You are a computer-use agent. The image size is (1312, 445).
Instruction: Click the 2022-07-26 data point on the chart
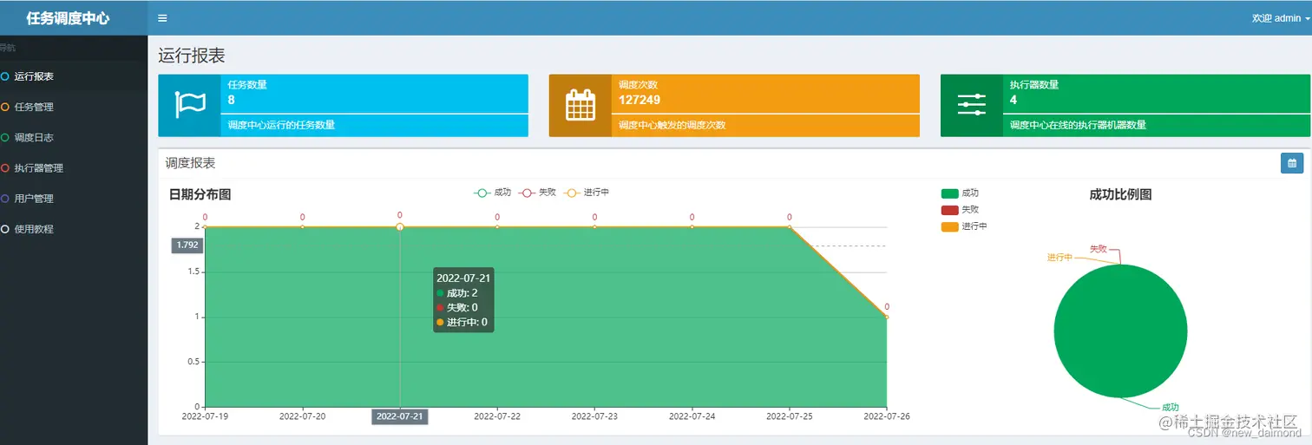click(x=887, y=317)
